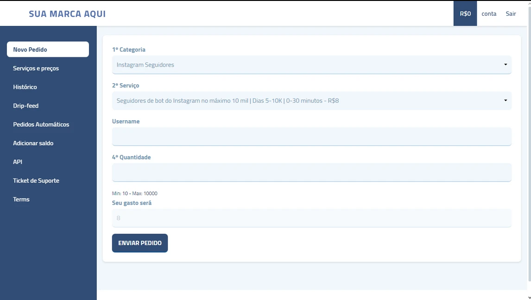This screenshot has height=300, width=531.
Task: Open Pedidos Automáticos section
Action: point(41,124)
